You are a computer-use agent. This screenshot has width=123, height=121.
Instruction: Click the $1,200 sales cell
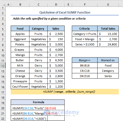(x=56, y=87)
